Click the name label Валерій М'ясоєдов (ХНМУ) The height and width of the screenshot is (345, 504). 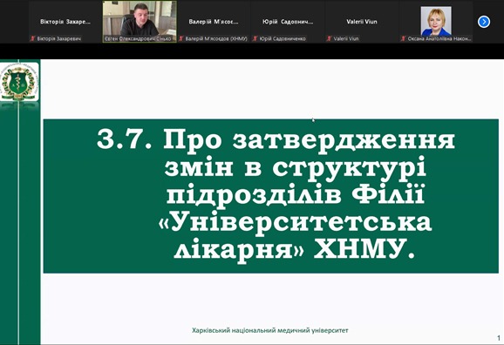coord(216,39)
